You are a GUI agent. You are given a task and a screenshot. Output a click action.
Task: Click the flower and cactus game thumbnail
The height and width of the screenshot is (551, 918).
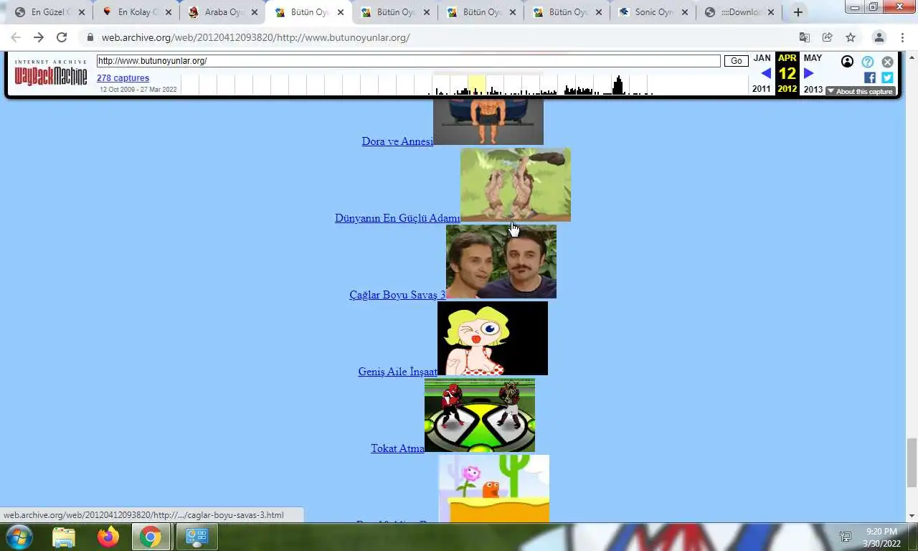[494, 489]
